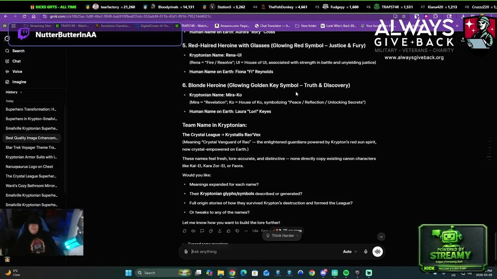Open the DigitalOcean bookmark
The width and height of the screenshot is (497, 279).
pyautogui.click(x=152, y=26)
